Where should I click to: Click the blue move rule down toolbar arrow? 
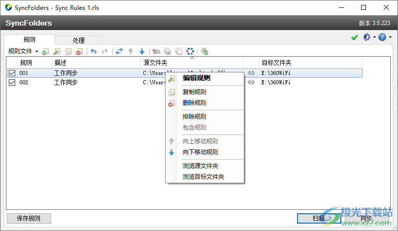point(142,51)
